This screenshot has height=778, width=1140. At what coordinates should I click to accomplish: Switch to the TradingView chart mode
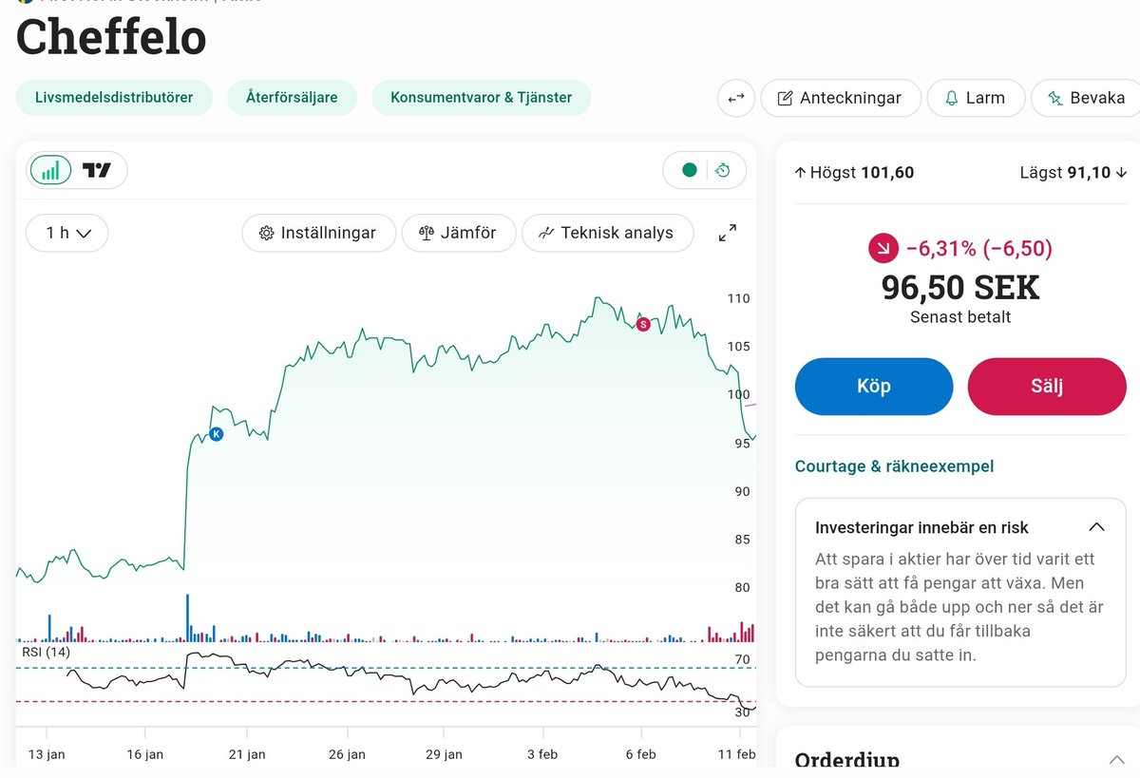point(97,170)
